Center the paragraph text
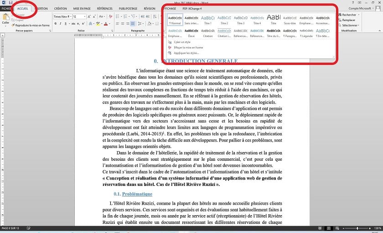 tap(123, 23)
